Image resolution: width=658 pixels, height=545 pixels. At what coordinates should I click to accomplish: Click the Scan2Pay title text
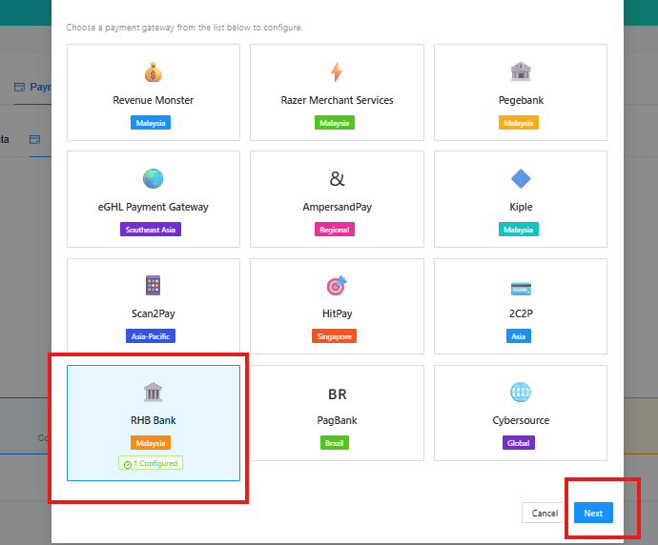[x=154, y=313]
